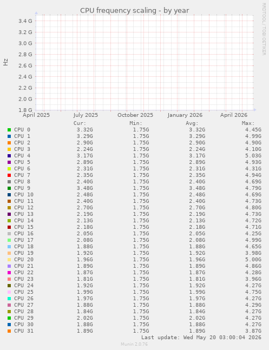
Task: Click the October 2025 axis label
Action: point(135,115)
